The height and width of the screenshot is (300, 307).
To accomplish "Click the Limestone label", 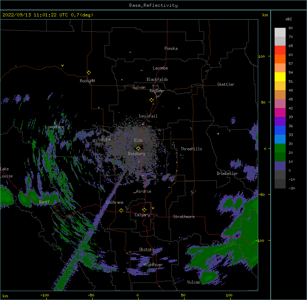I will click(x=54, y=127).
